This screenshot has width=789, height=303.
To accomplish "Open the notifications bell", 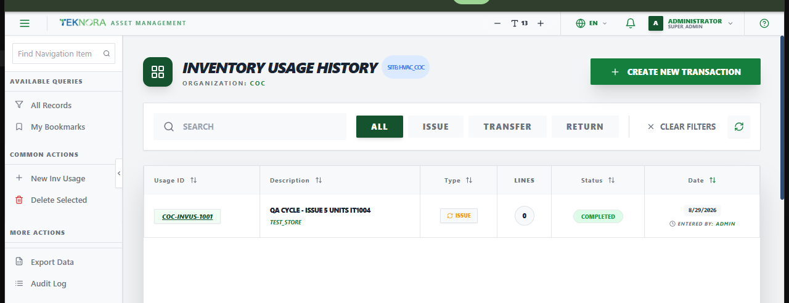I will 630,23.
